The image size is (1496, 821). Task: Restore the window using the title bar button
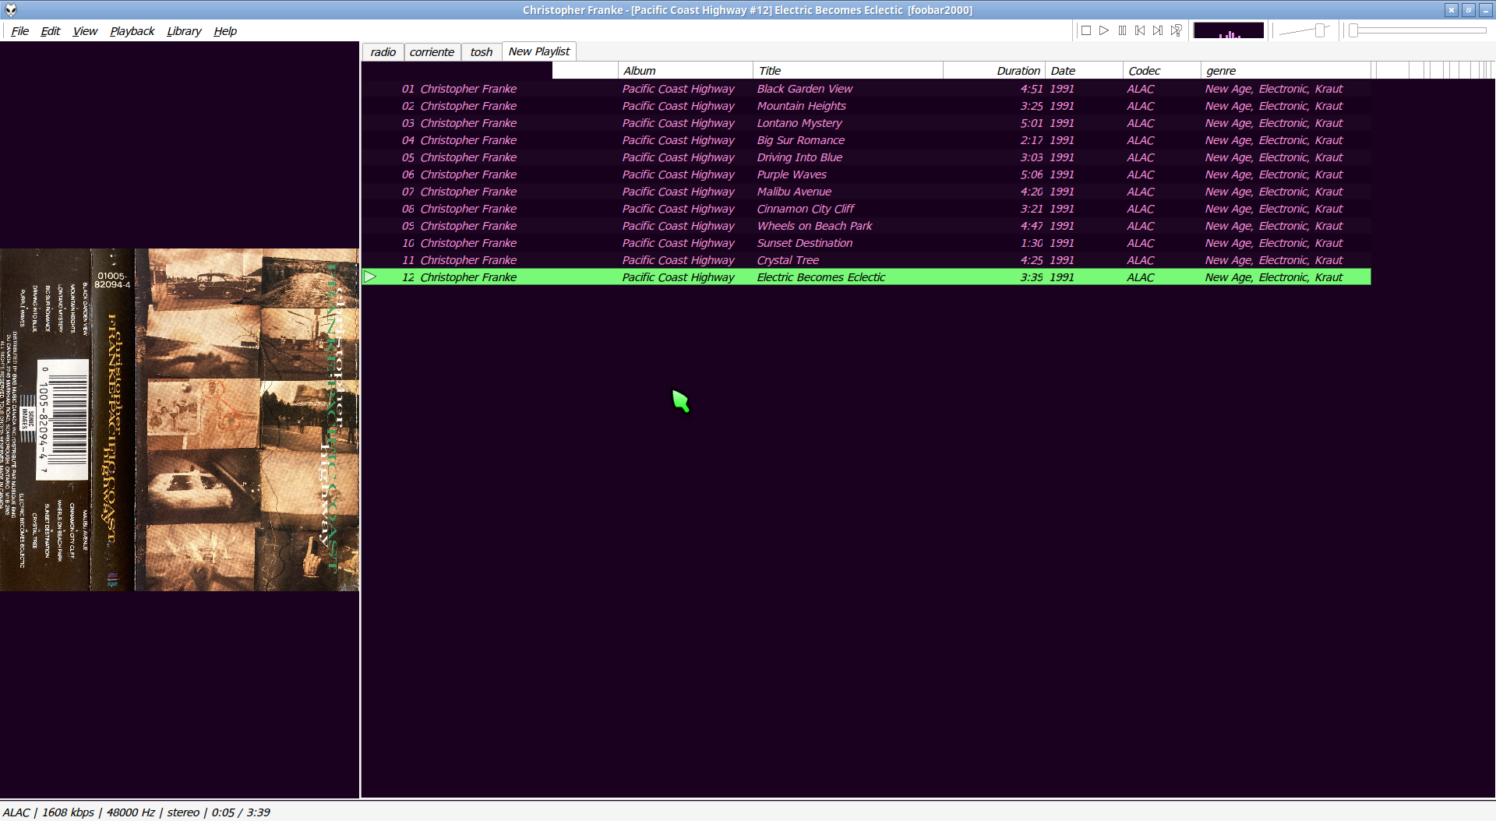tap(1468, 10)
